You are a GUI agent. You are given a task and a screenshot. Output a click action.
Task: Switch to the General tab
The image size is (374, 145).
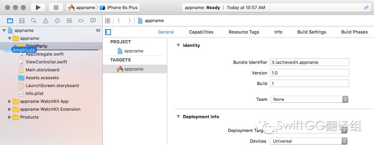(x=166, y=32)
